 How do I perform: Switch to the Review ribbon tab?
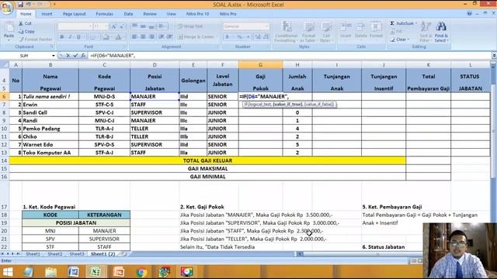[x=150, y=14]
